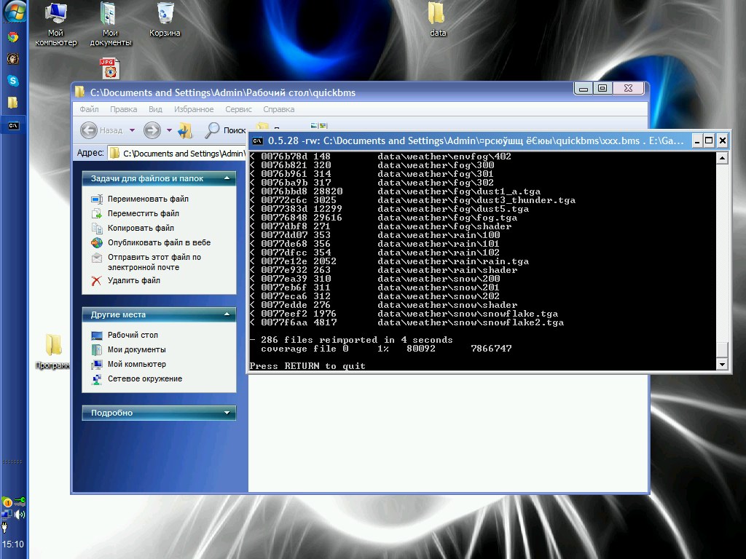
Task: Maximize the console window
Action: [709, 140]
